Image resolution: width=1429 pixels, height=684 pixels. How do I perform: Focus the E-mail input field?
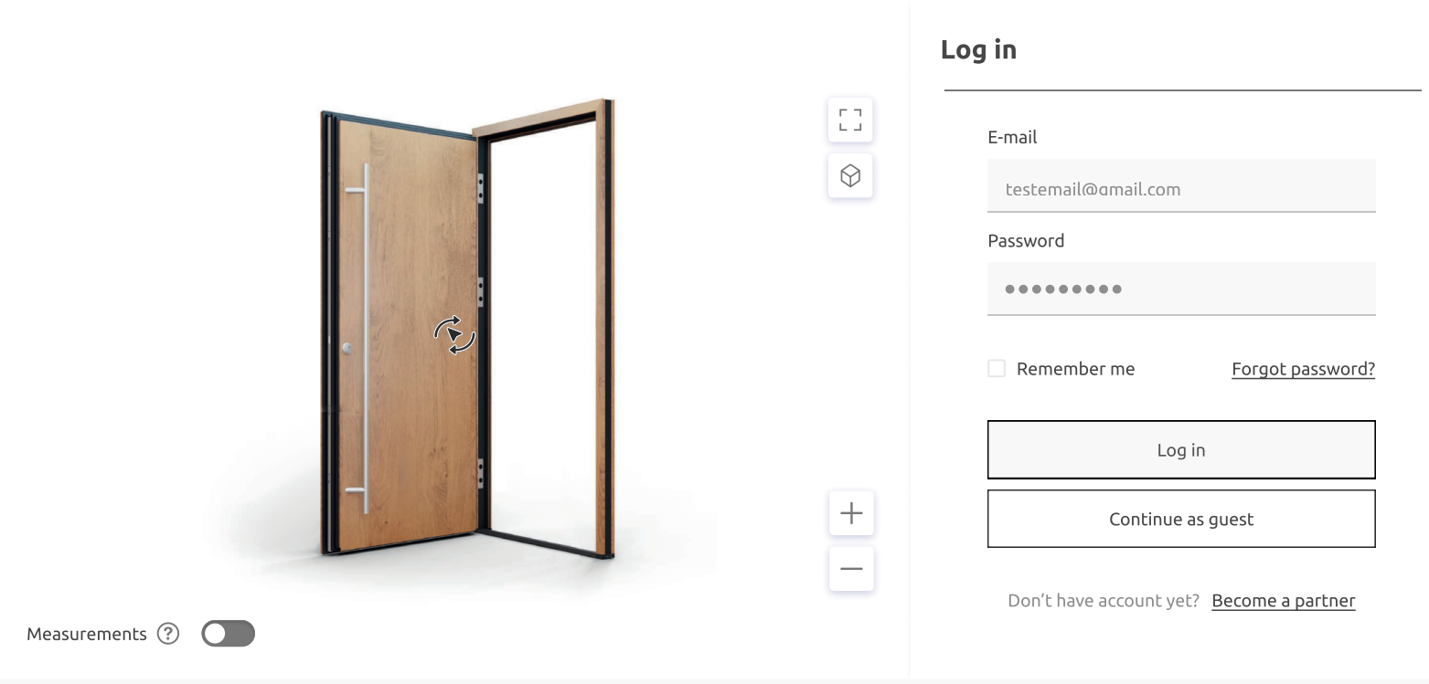tap(1181, 186)
